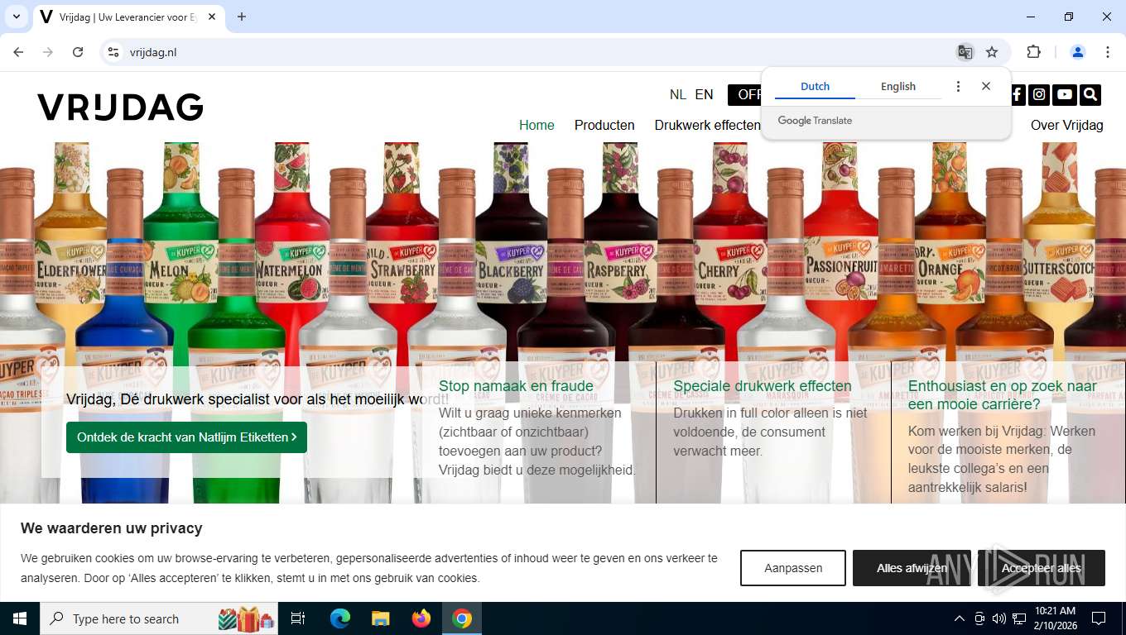Click Aanpassen in cookie banner
1126x635 pixels.
coord(793,568)
